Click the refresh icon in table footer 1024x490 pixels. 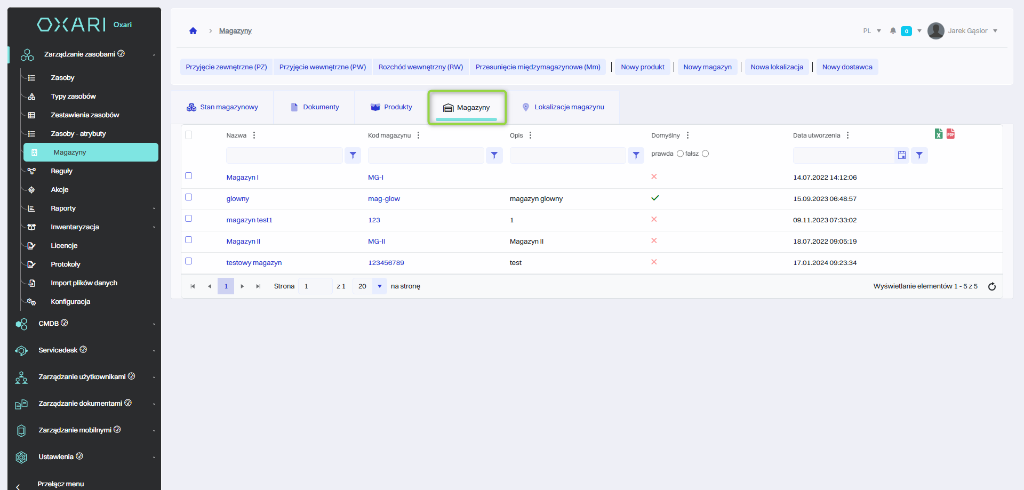[x=992, y=286]
